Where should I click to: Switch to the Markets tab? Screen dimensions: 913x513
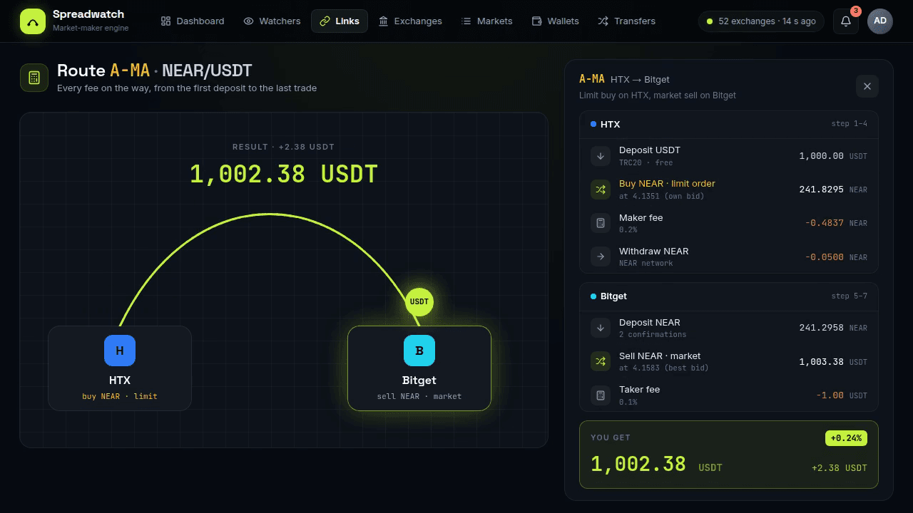pos(487,21)
